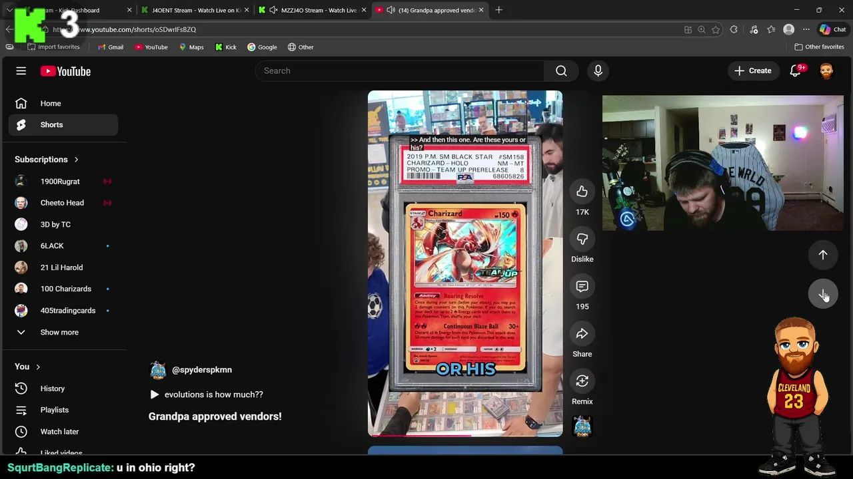Go to next Short with down arrow
853x479 pixels.
[823, 294]
